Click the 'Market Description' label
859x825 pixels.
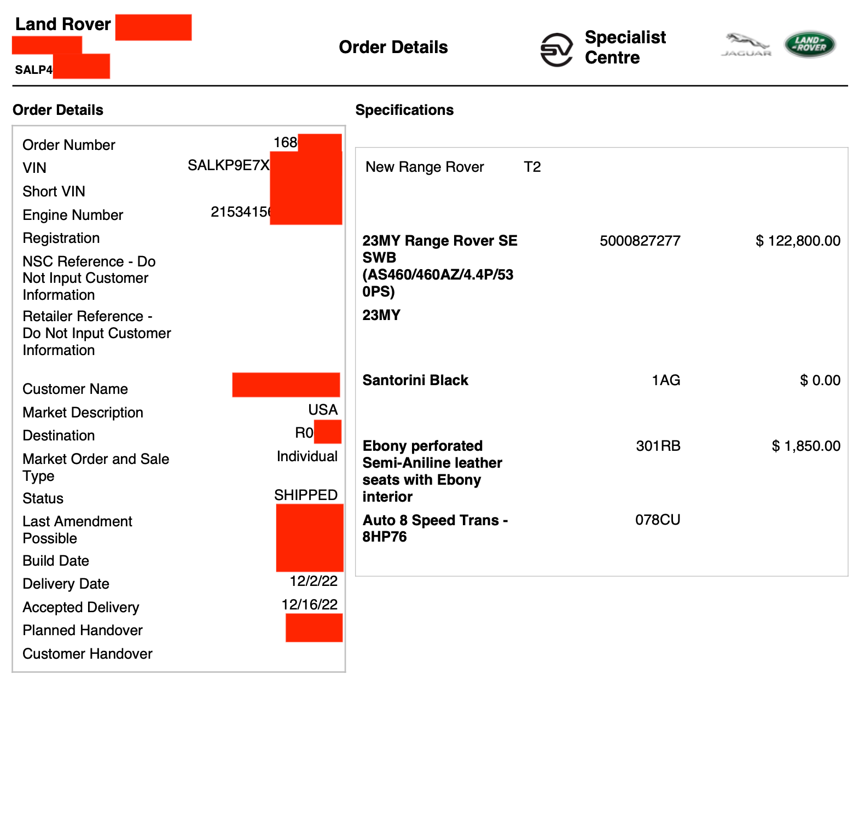pos(83,413)
